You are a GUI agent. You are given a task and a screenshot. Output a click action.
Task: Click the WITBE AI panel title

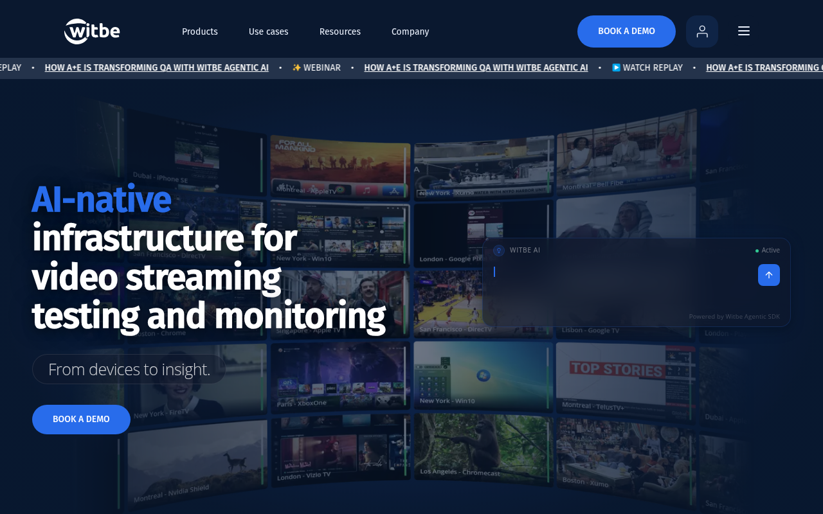coord(525,251)
